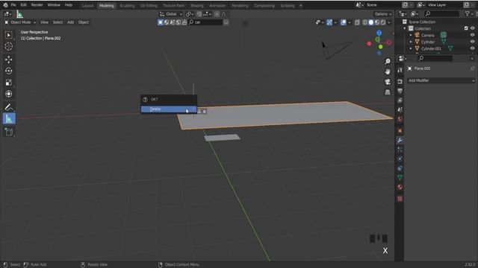Select the Add Cube tool
478x268 pixels.
tap(8, 132)
